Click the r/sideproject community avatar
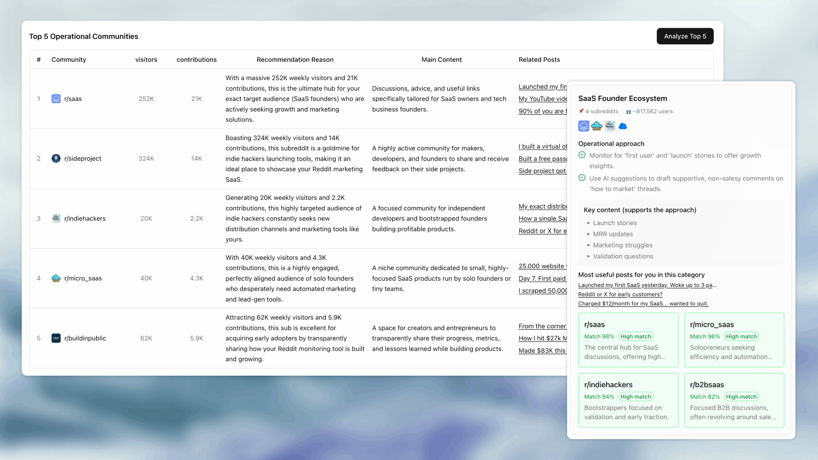 click(56, 158)
